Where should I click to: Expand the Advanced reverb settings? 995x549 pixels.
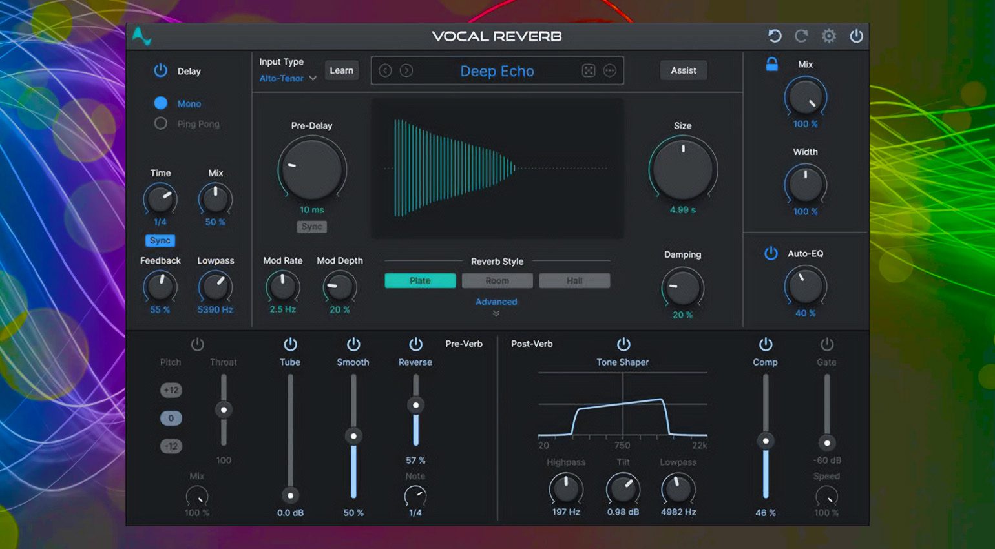[496, 302]
